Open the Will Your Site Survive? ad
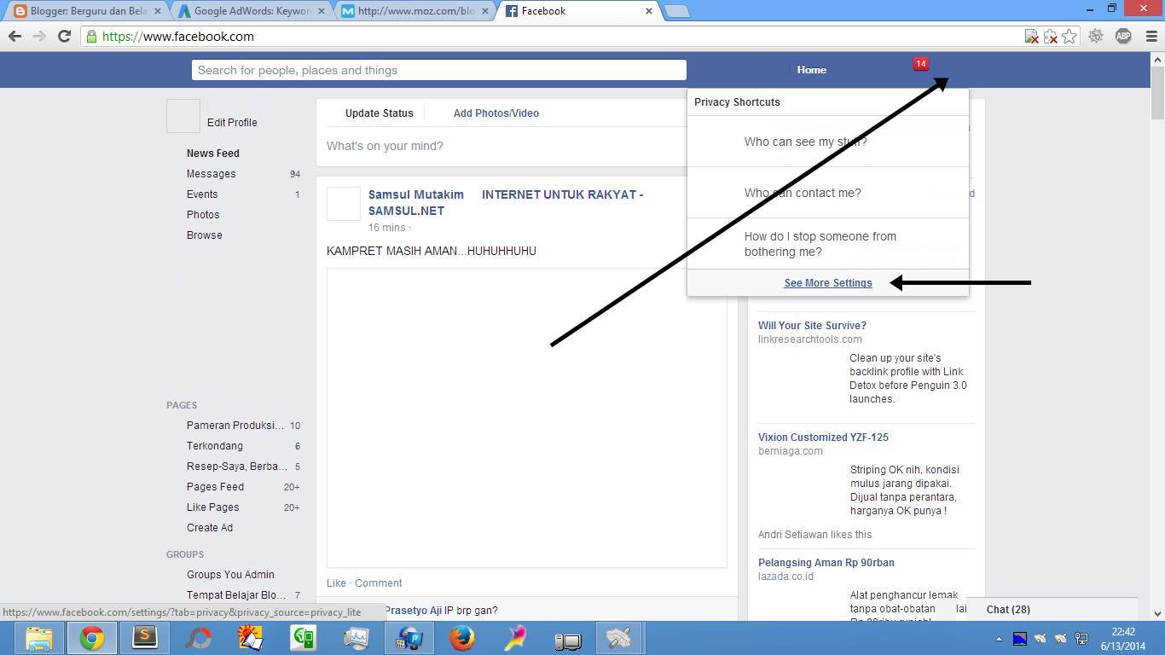Image resolution: width=1165 pixels, height=655 pixels. [812, 326]
